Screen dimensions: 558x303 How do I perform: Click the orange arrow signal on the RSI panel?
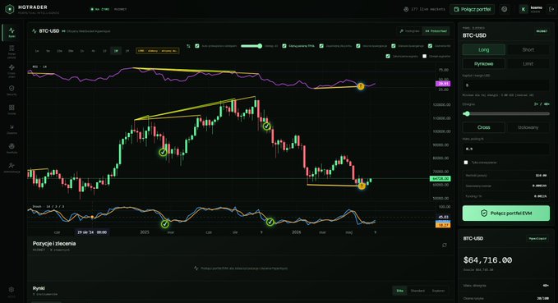pos(361,86)
